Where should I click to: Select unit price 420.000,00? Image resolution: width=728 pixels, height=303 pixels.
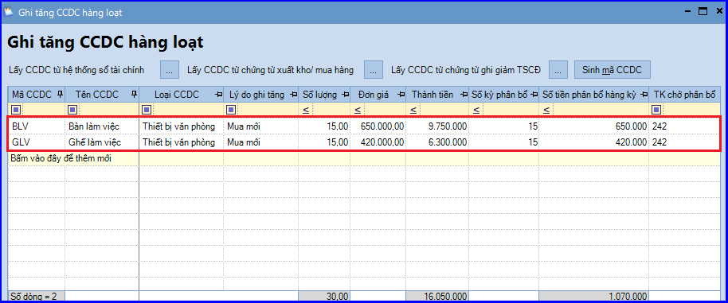(x=378, y=142)
